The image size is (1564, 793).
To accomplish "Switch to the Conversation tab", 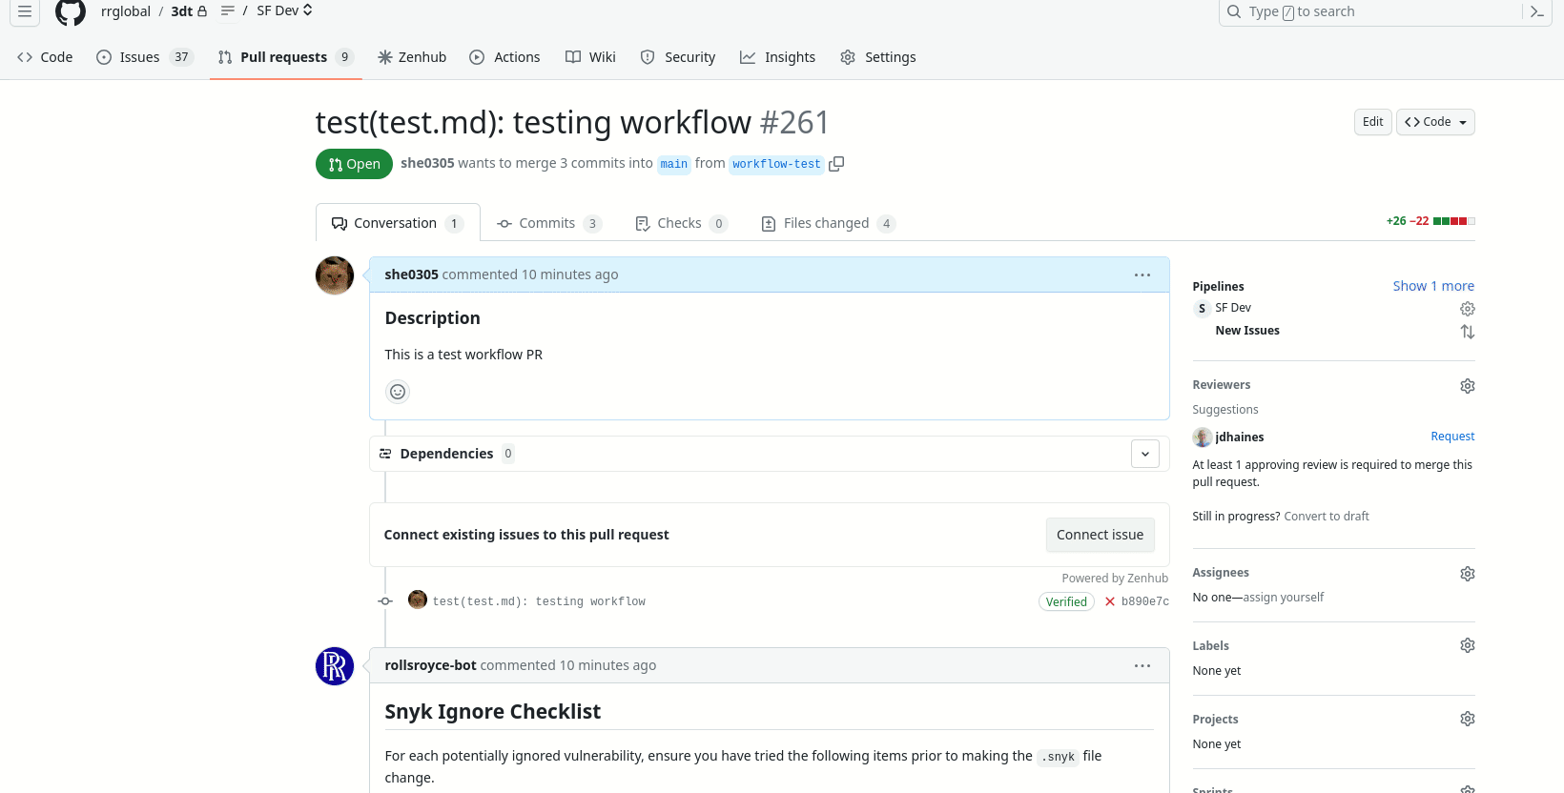I will (398, 223).
